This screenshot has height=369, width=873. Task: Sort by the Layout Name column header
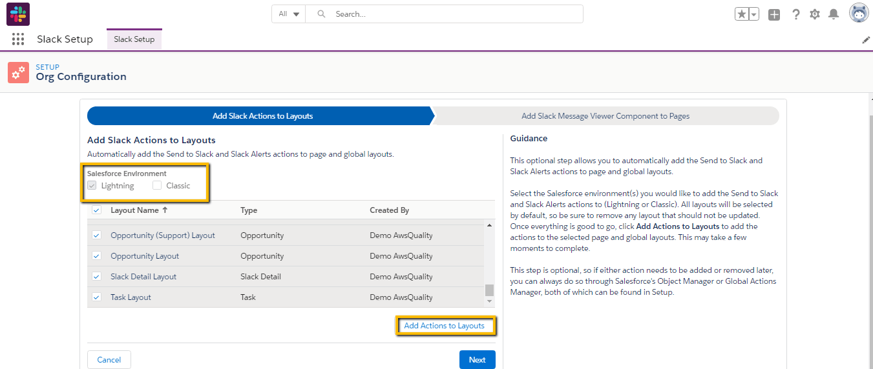click(x=134, y=210)
